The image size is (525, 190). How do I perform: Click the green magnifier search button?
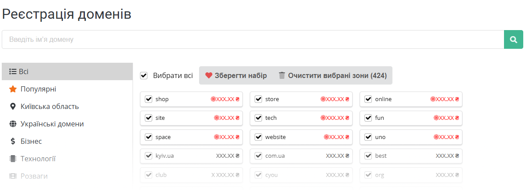point(514,40)
